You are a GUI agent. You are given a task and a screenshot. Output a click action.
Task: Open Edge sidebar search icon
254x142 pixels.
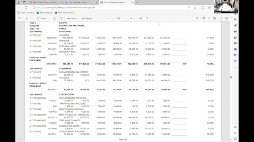click(235, 19)
